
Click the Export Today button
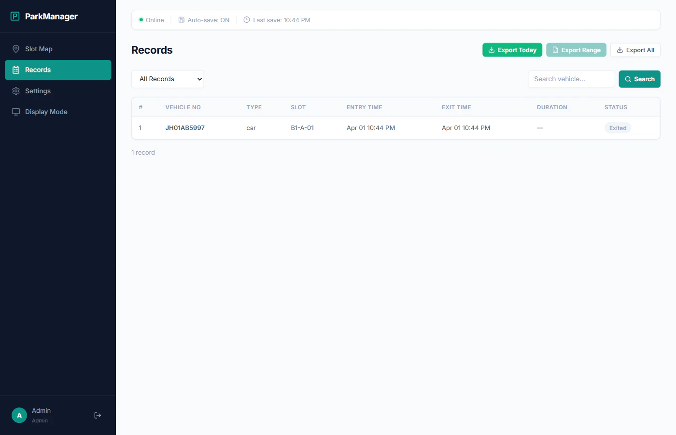512,50
